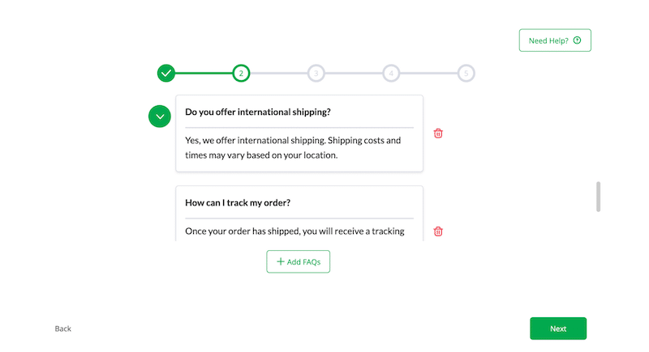The height and width of the screenshot is (352, 649).
Task: Edit the international shipping answer text
Action: (x=293, y=147)
